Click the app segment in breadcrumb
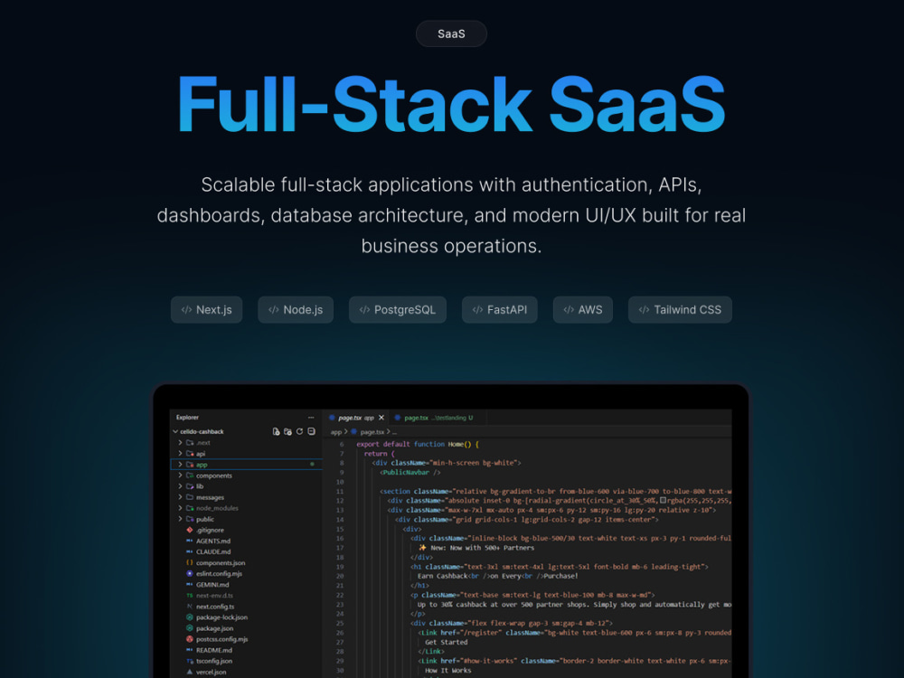Screen dimensions: 904x678 click(x=336, y=432)
